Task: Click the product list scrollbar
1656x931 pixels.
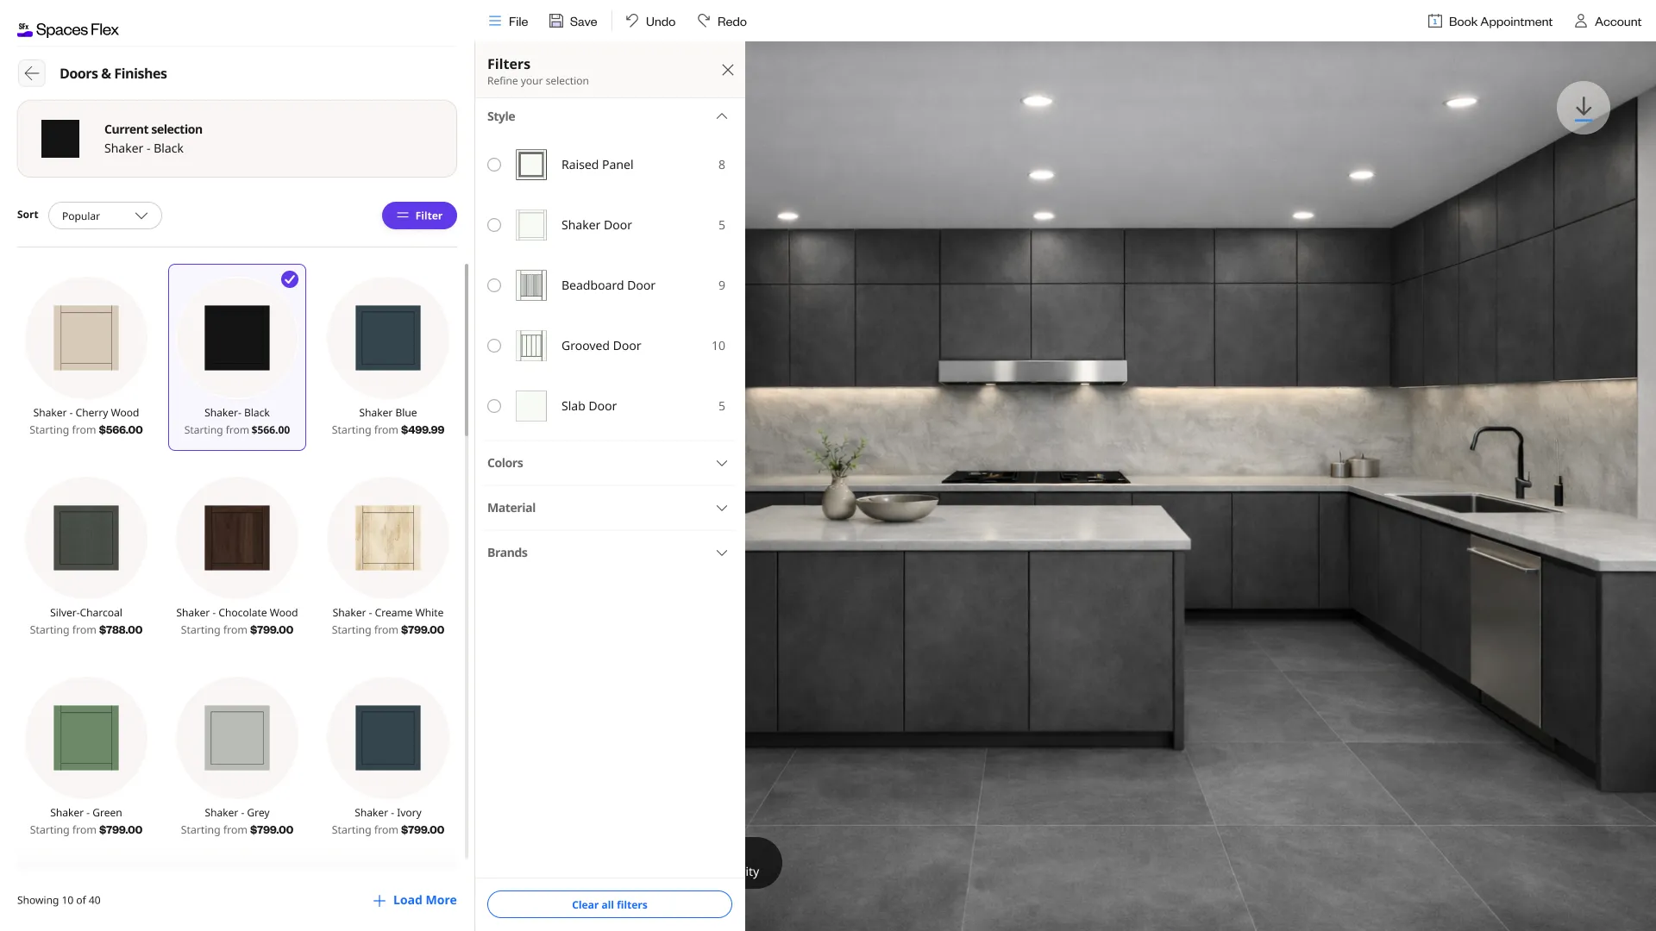Action: (467, 349)
